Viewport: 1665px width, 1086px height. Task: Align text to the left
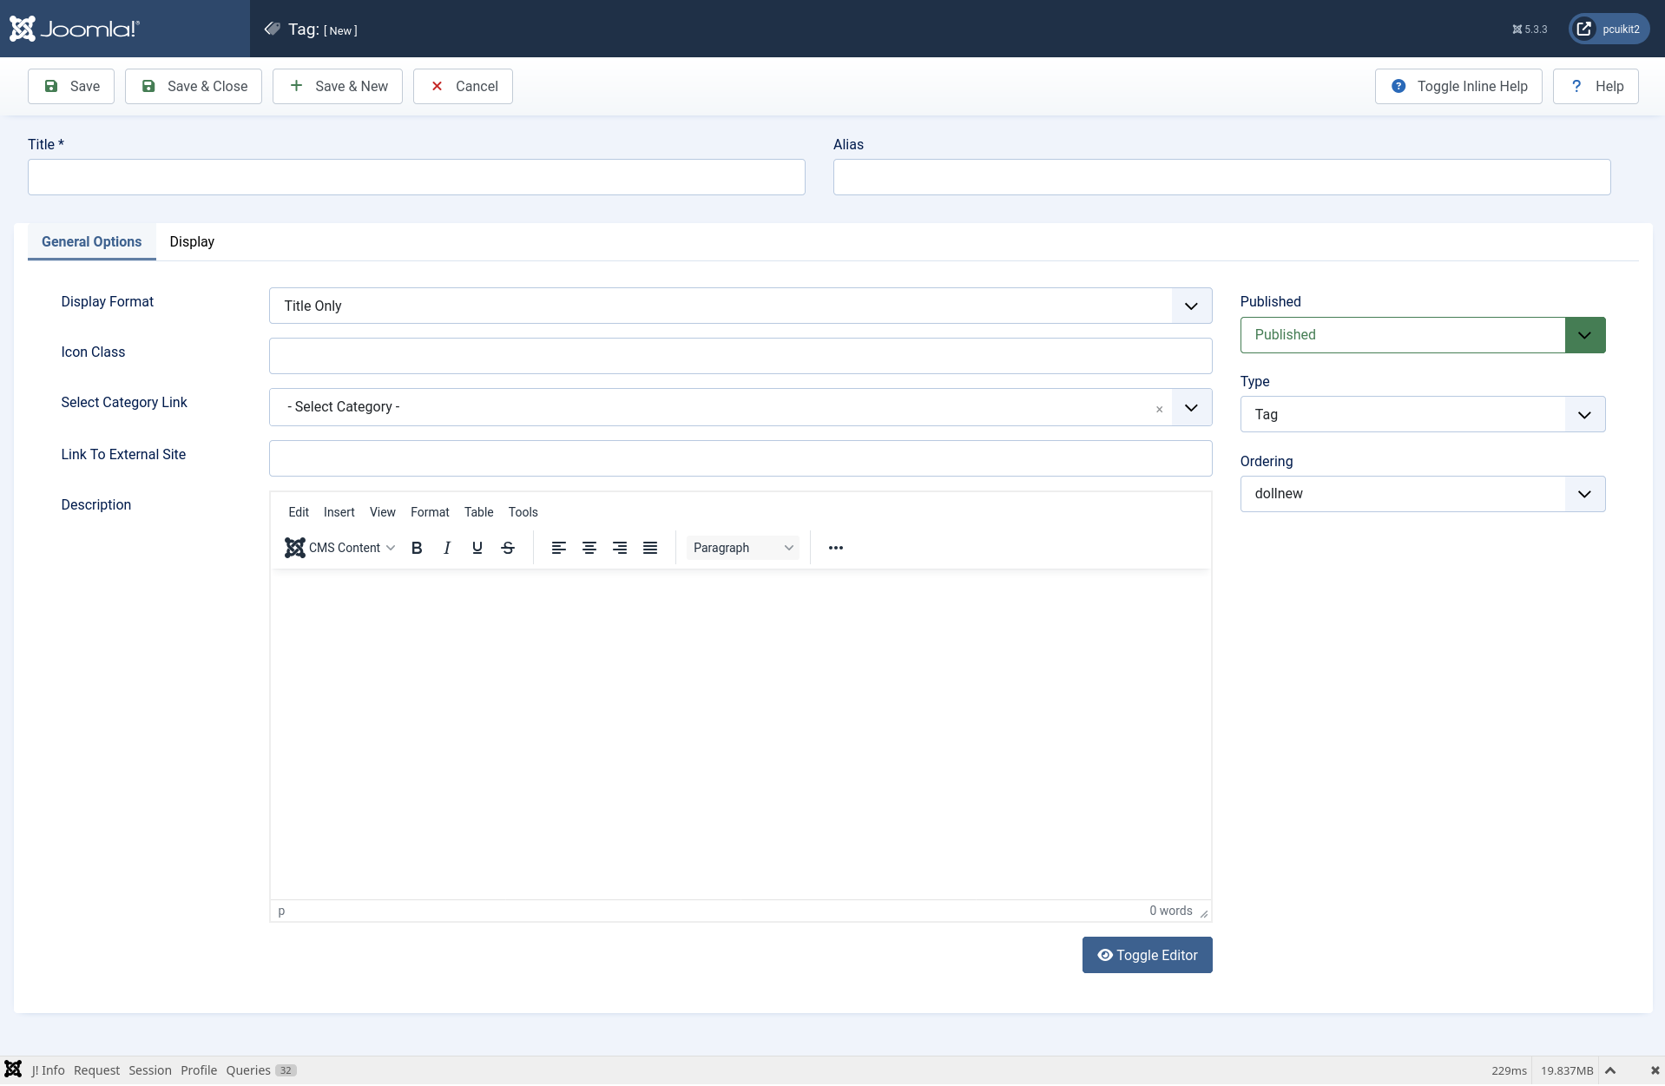click(x=559, y=548)
